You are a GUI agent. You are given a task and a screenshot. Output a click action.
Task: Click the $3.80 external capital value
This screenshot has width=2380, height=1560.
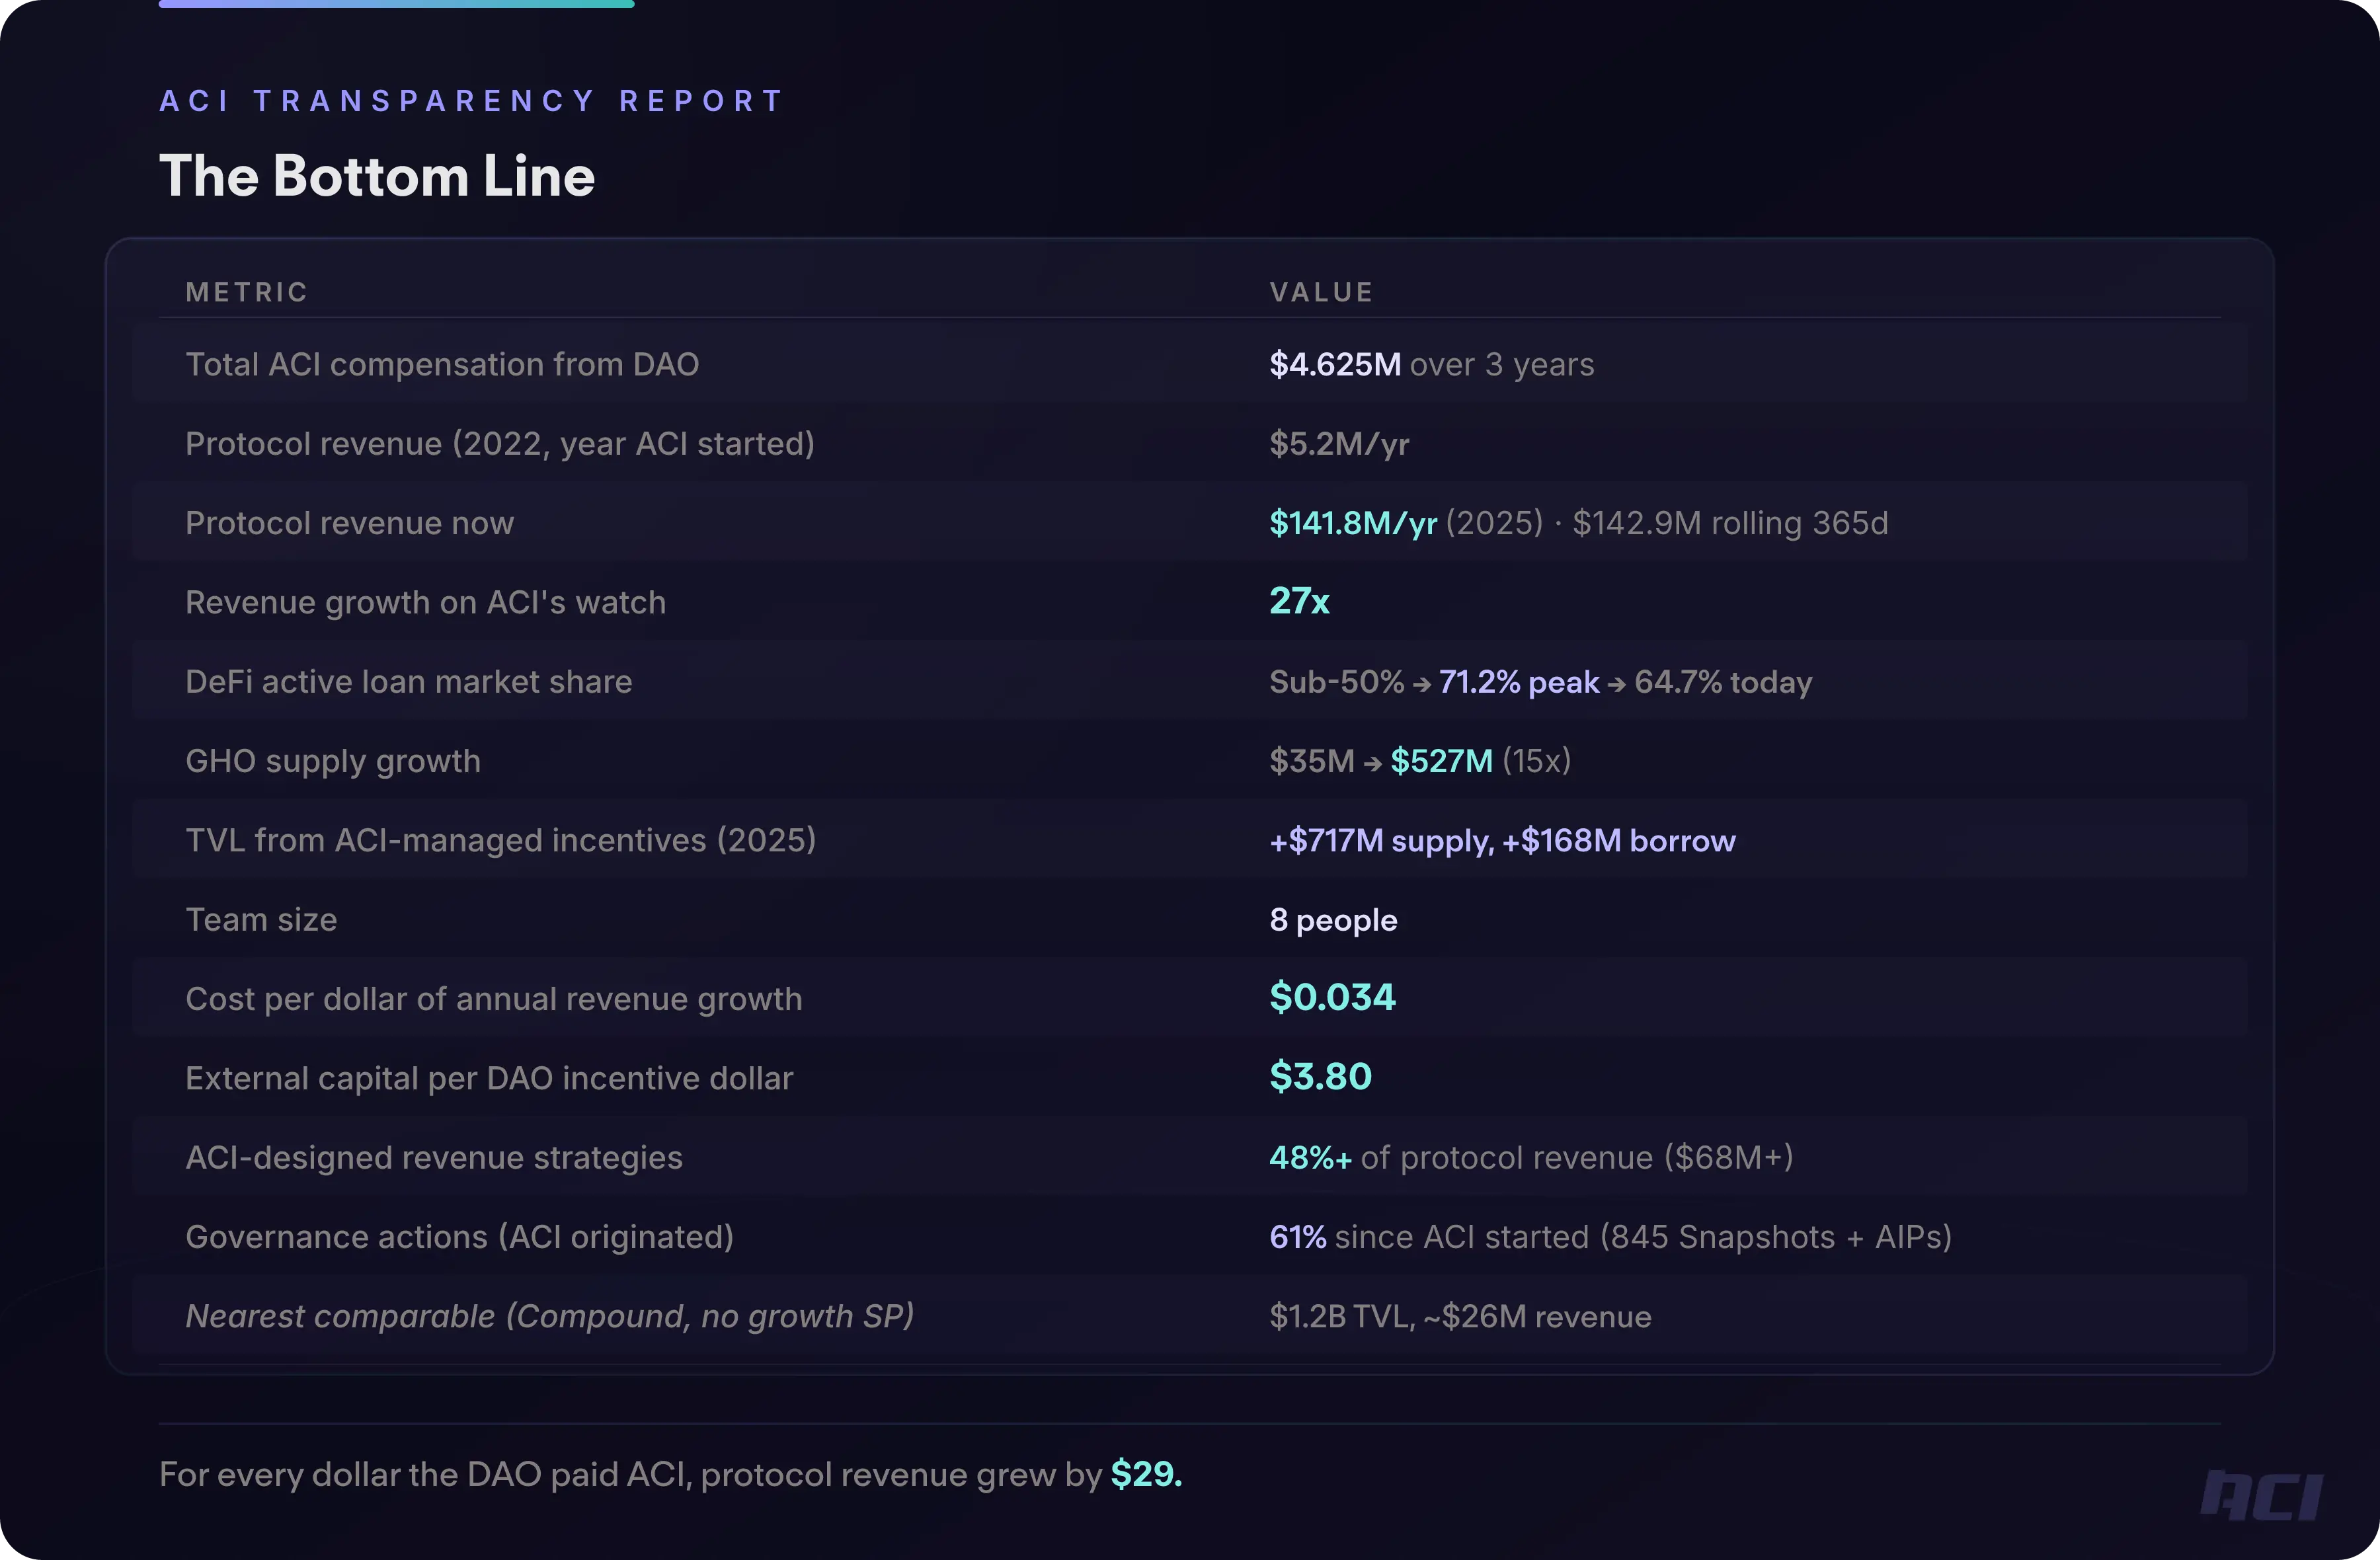[x=1320, y=1077]
